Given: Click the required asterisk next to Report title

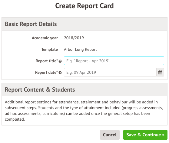Looking at the screenshot, I should point(57,60).
